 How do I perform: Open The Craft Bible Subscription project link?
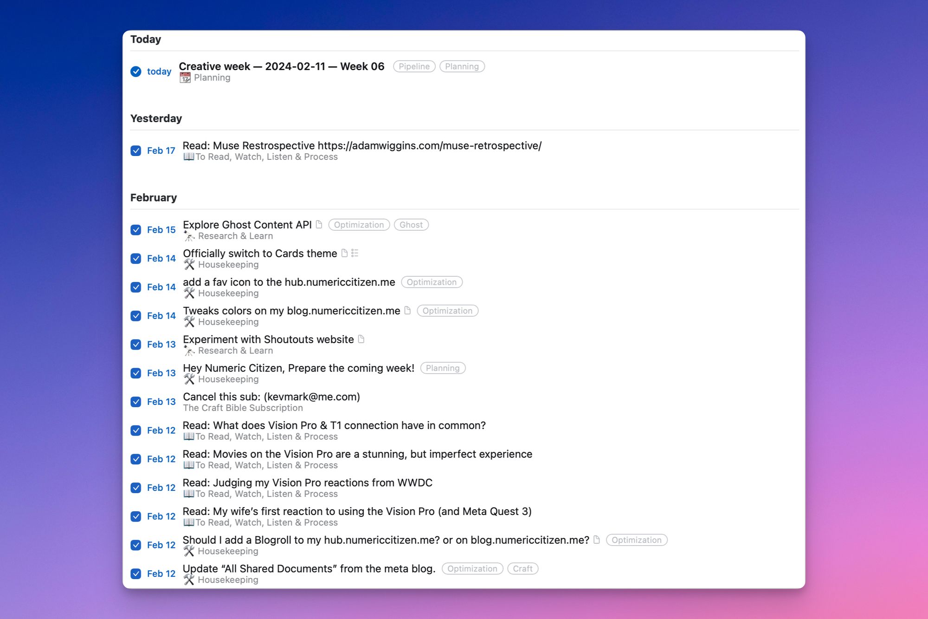(x=243, y=408)
